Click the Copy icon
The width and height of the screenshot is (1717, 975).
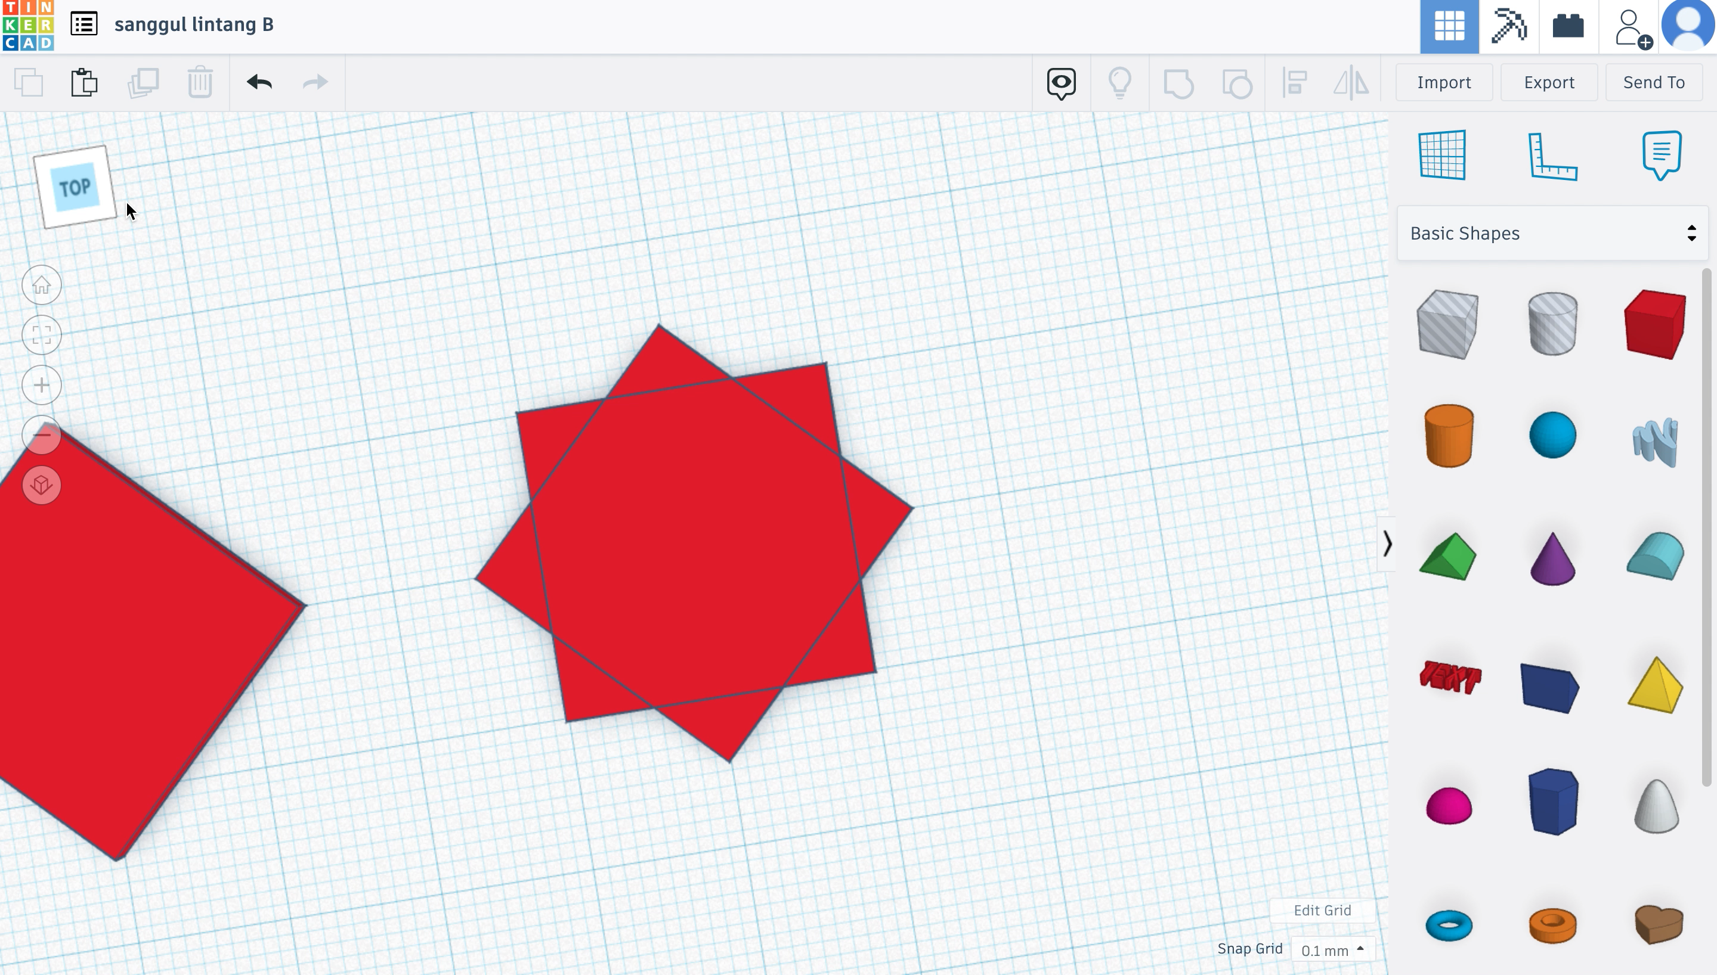(x=29, y=82)
